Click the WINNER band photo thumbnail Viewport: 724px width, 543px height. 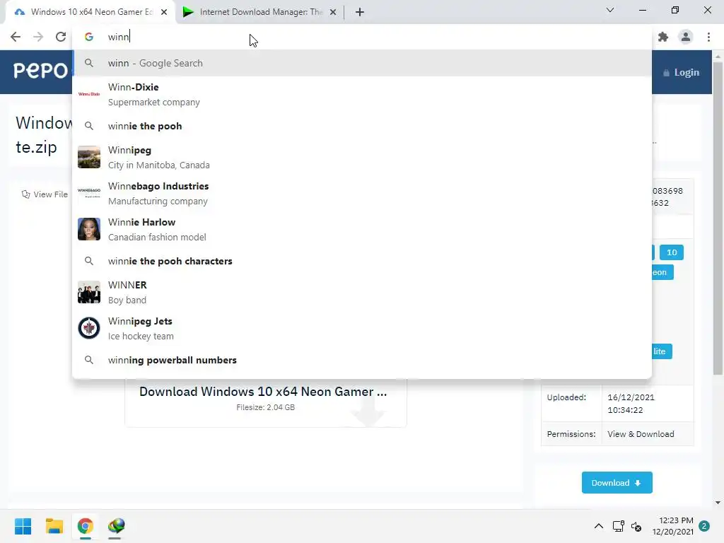(89, 292)
